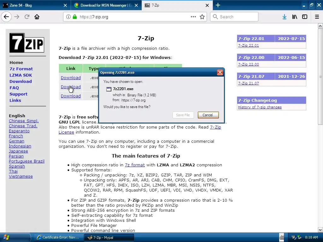This screenshot has height=242, width=323.
Task: Reload the page with the refresh icon
Action: (x=27, y=17)
